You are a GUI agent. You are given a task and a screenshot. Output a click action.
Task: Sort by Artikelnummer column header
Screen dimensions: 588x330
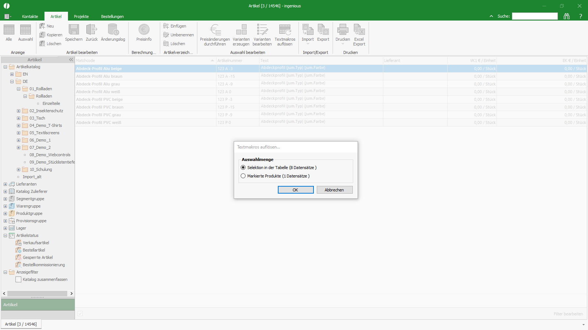coord(237,60)
